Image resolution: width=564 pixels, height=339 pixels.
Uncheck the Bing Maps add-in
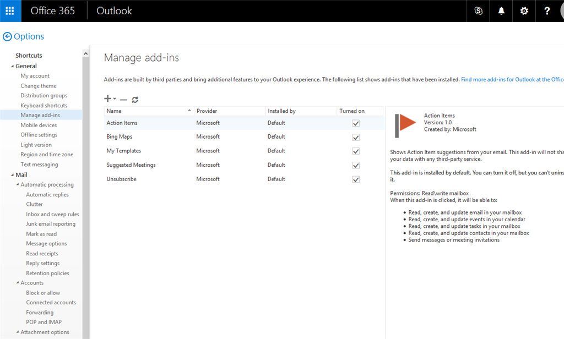356,137
